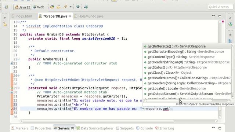Image resolution: width=235 pixels, height=132 pixels.
Task: Choose getStatus() completion proposal
Action: click(x=187, y=67)
